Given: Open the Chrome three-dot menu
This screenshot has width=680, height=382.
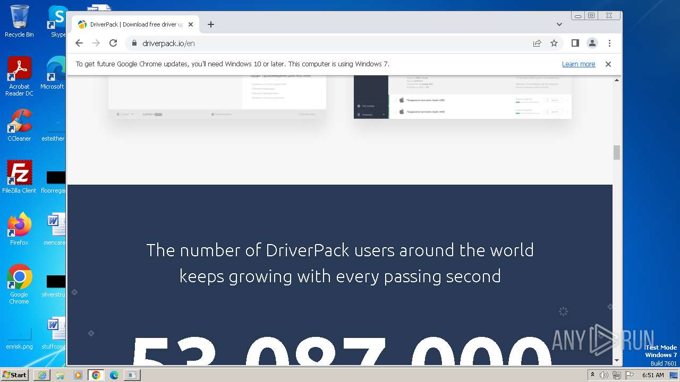Looking at the screenshot, I should [609, 44].
